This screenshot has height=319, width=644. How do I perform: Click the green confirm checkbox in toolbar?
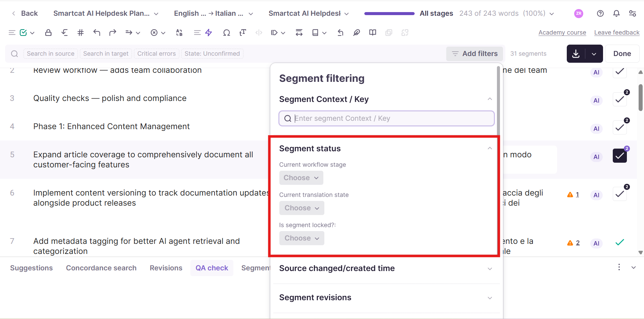(23, 33)
